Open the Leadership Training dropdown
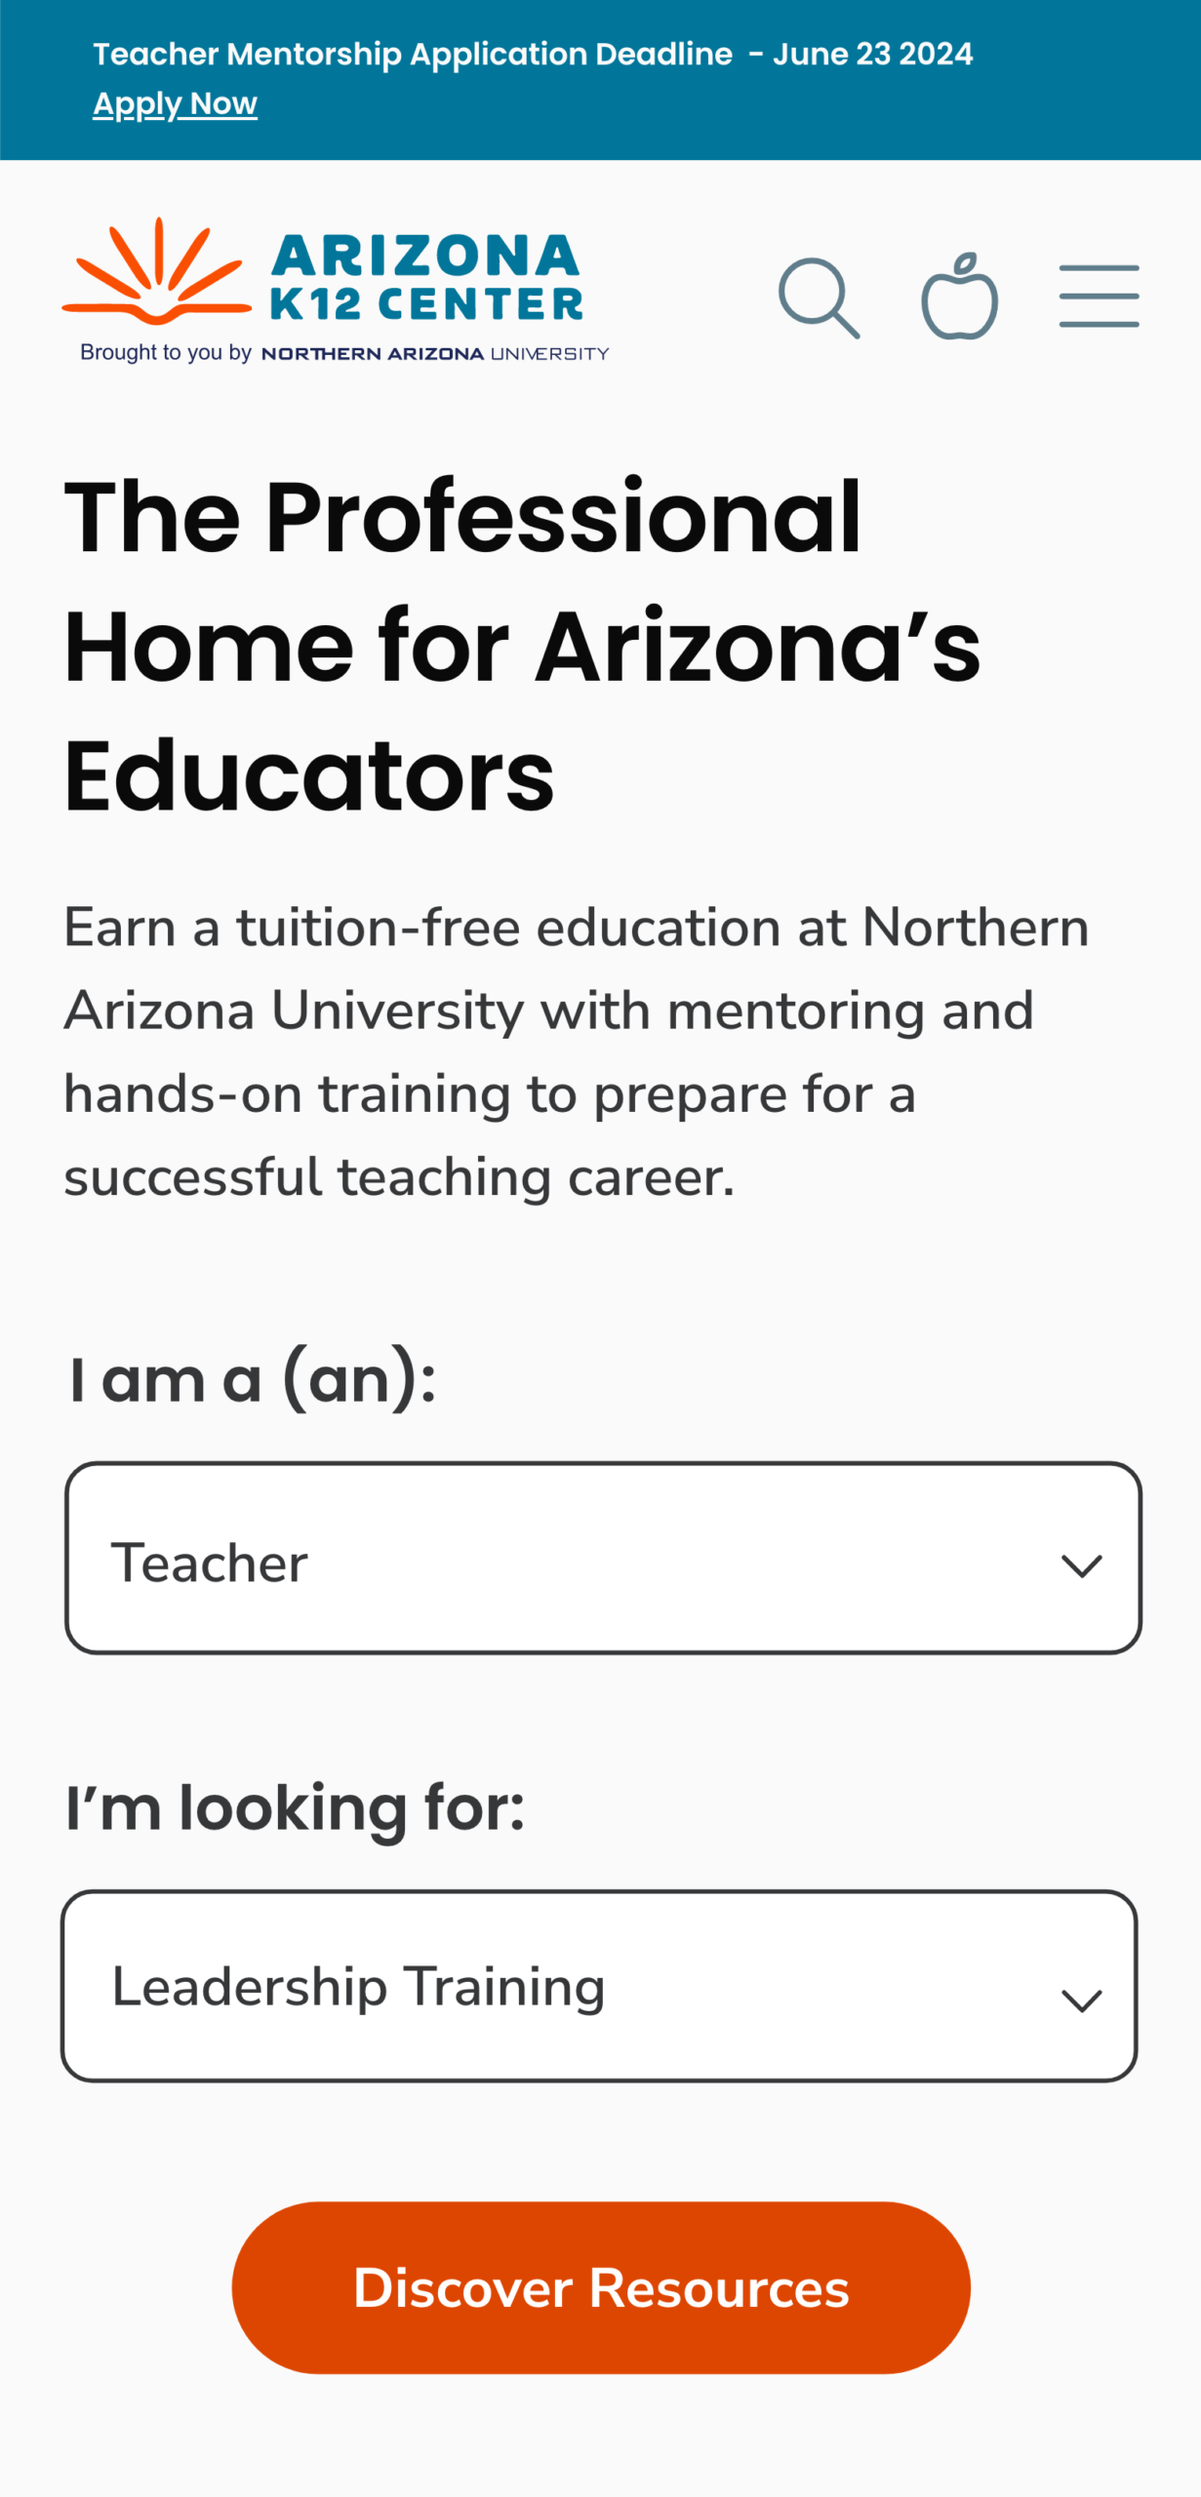Image resolution: width=1201 pixels, height=2497 pixels. 599,1986
